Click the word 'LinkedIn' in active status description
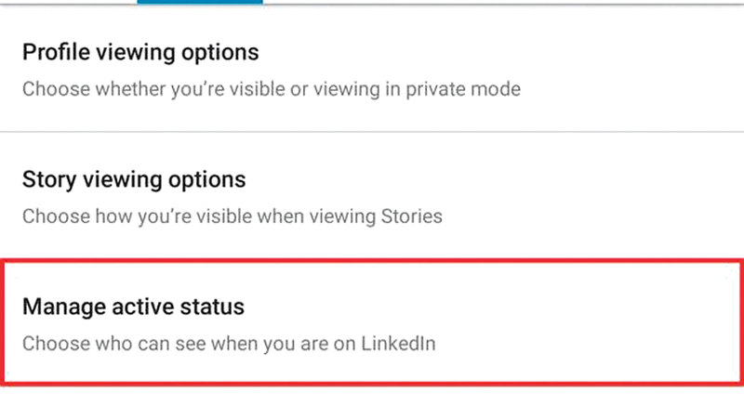The height and width of the screenshot is (418, 744). [x=400, y=344]
